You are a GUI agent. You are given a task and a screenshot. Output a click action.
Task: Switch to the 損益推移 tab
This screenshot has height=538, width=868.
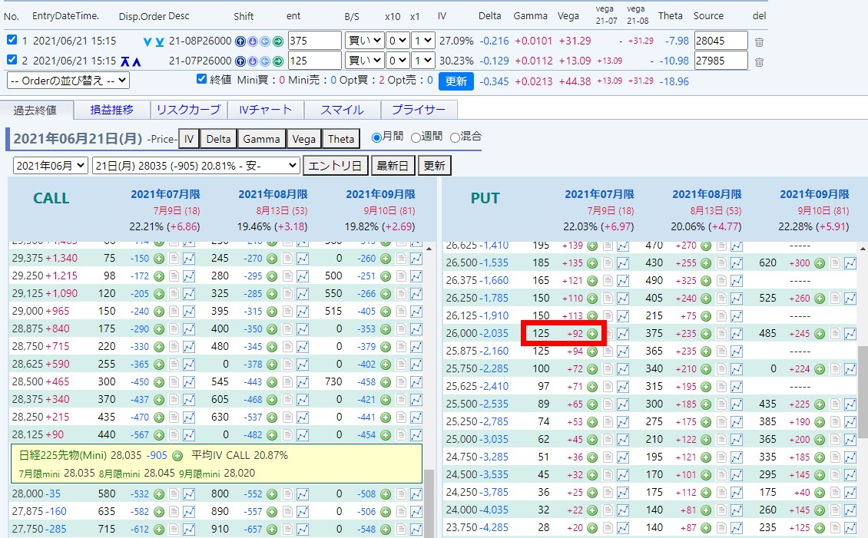112,110
